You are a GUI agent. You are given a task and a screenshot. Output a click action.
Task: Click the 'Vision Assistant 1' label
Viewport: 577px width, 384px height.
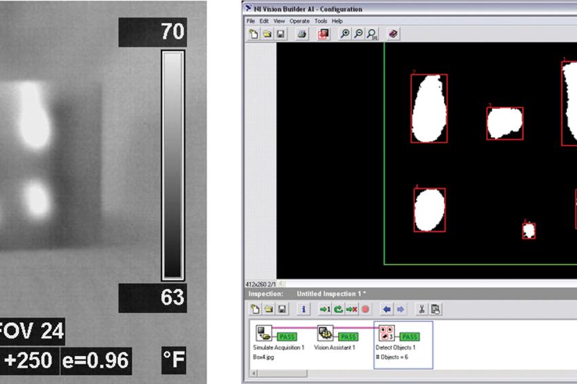point(335,347)
